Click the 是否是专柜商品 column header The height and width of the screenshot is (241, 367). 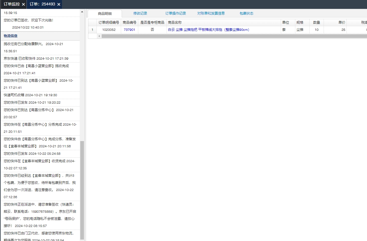click(x=152, y=22)
